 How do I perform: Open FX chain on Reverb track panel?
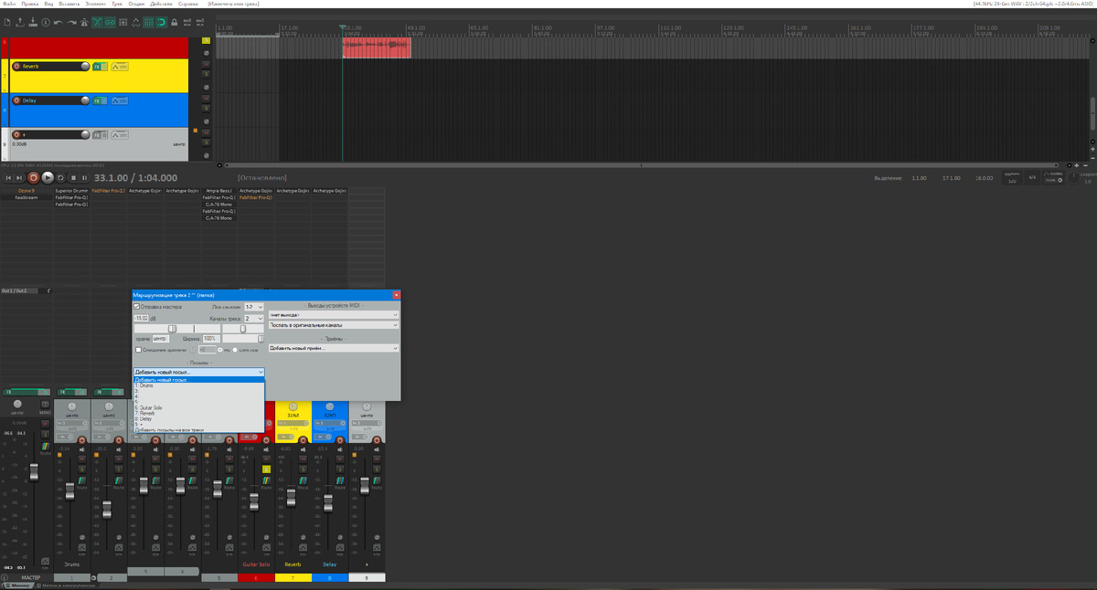97,67
